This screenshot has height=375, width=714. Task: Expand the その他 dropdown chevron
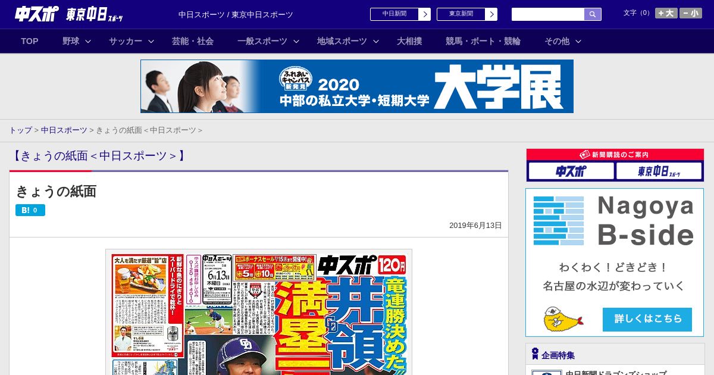coord(578,41)
